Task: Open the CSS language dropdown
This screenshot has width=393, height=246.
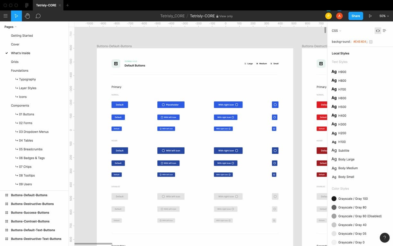Action: point(336,31)
